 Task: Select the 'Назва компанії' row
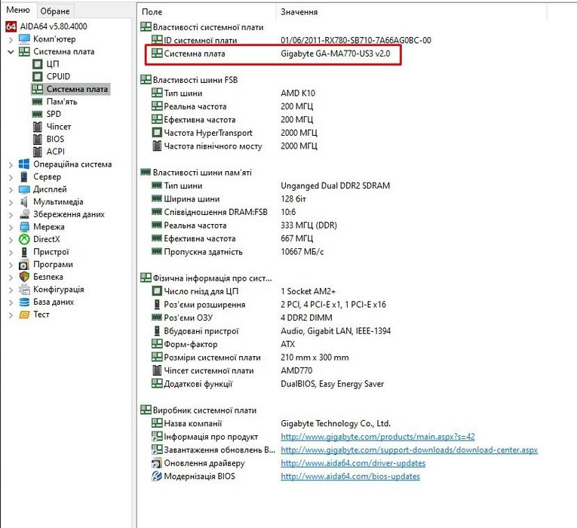[x=272, y=423]
